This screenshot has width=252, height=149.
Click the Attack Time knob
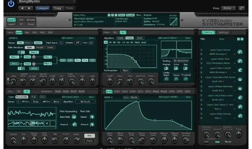(109, 140)
